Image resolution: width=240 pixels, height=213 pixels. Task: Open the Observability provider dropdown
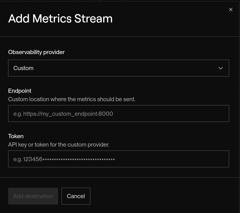coord(119,68)
